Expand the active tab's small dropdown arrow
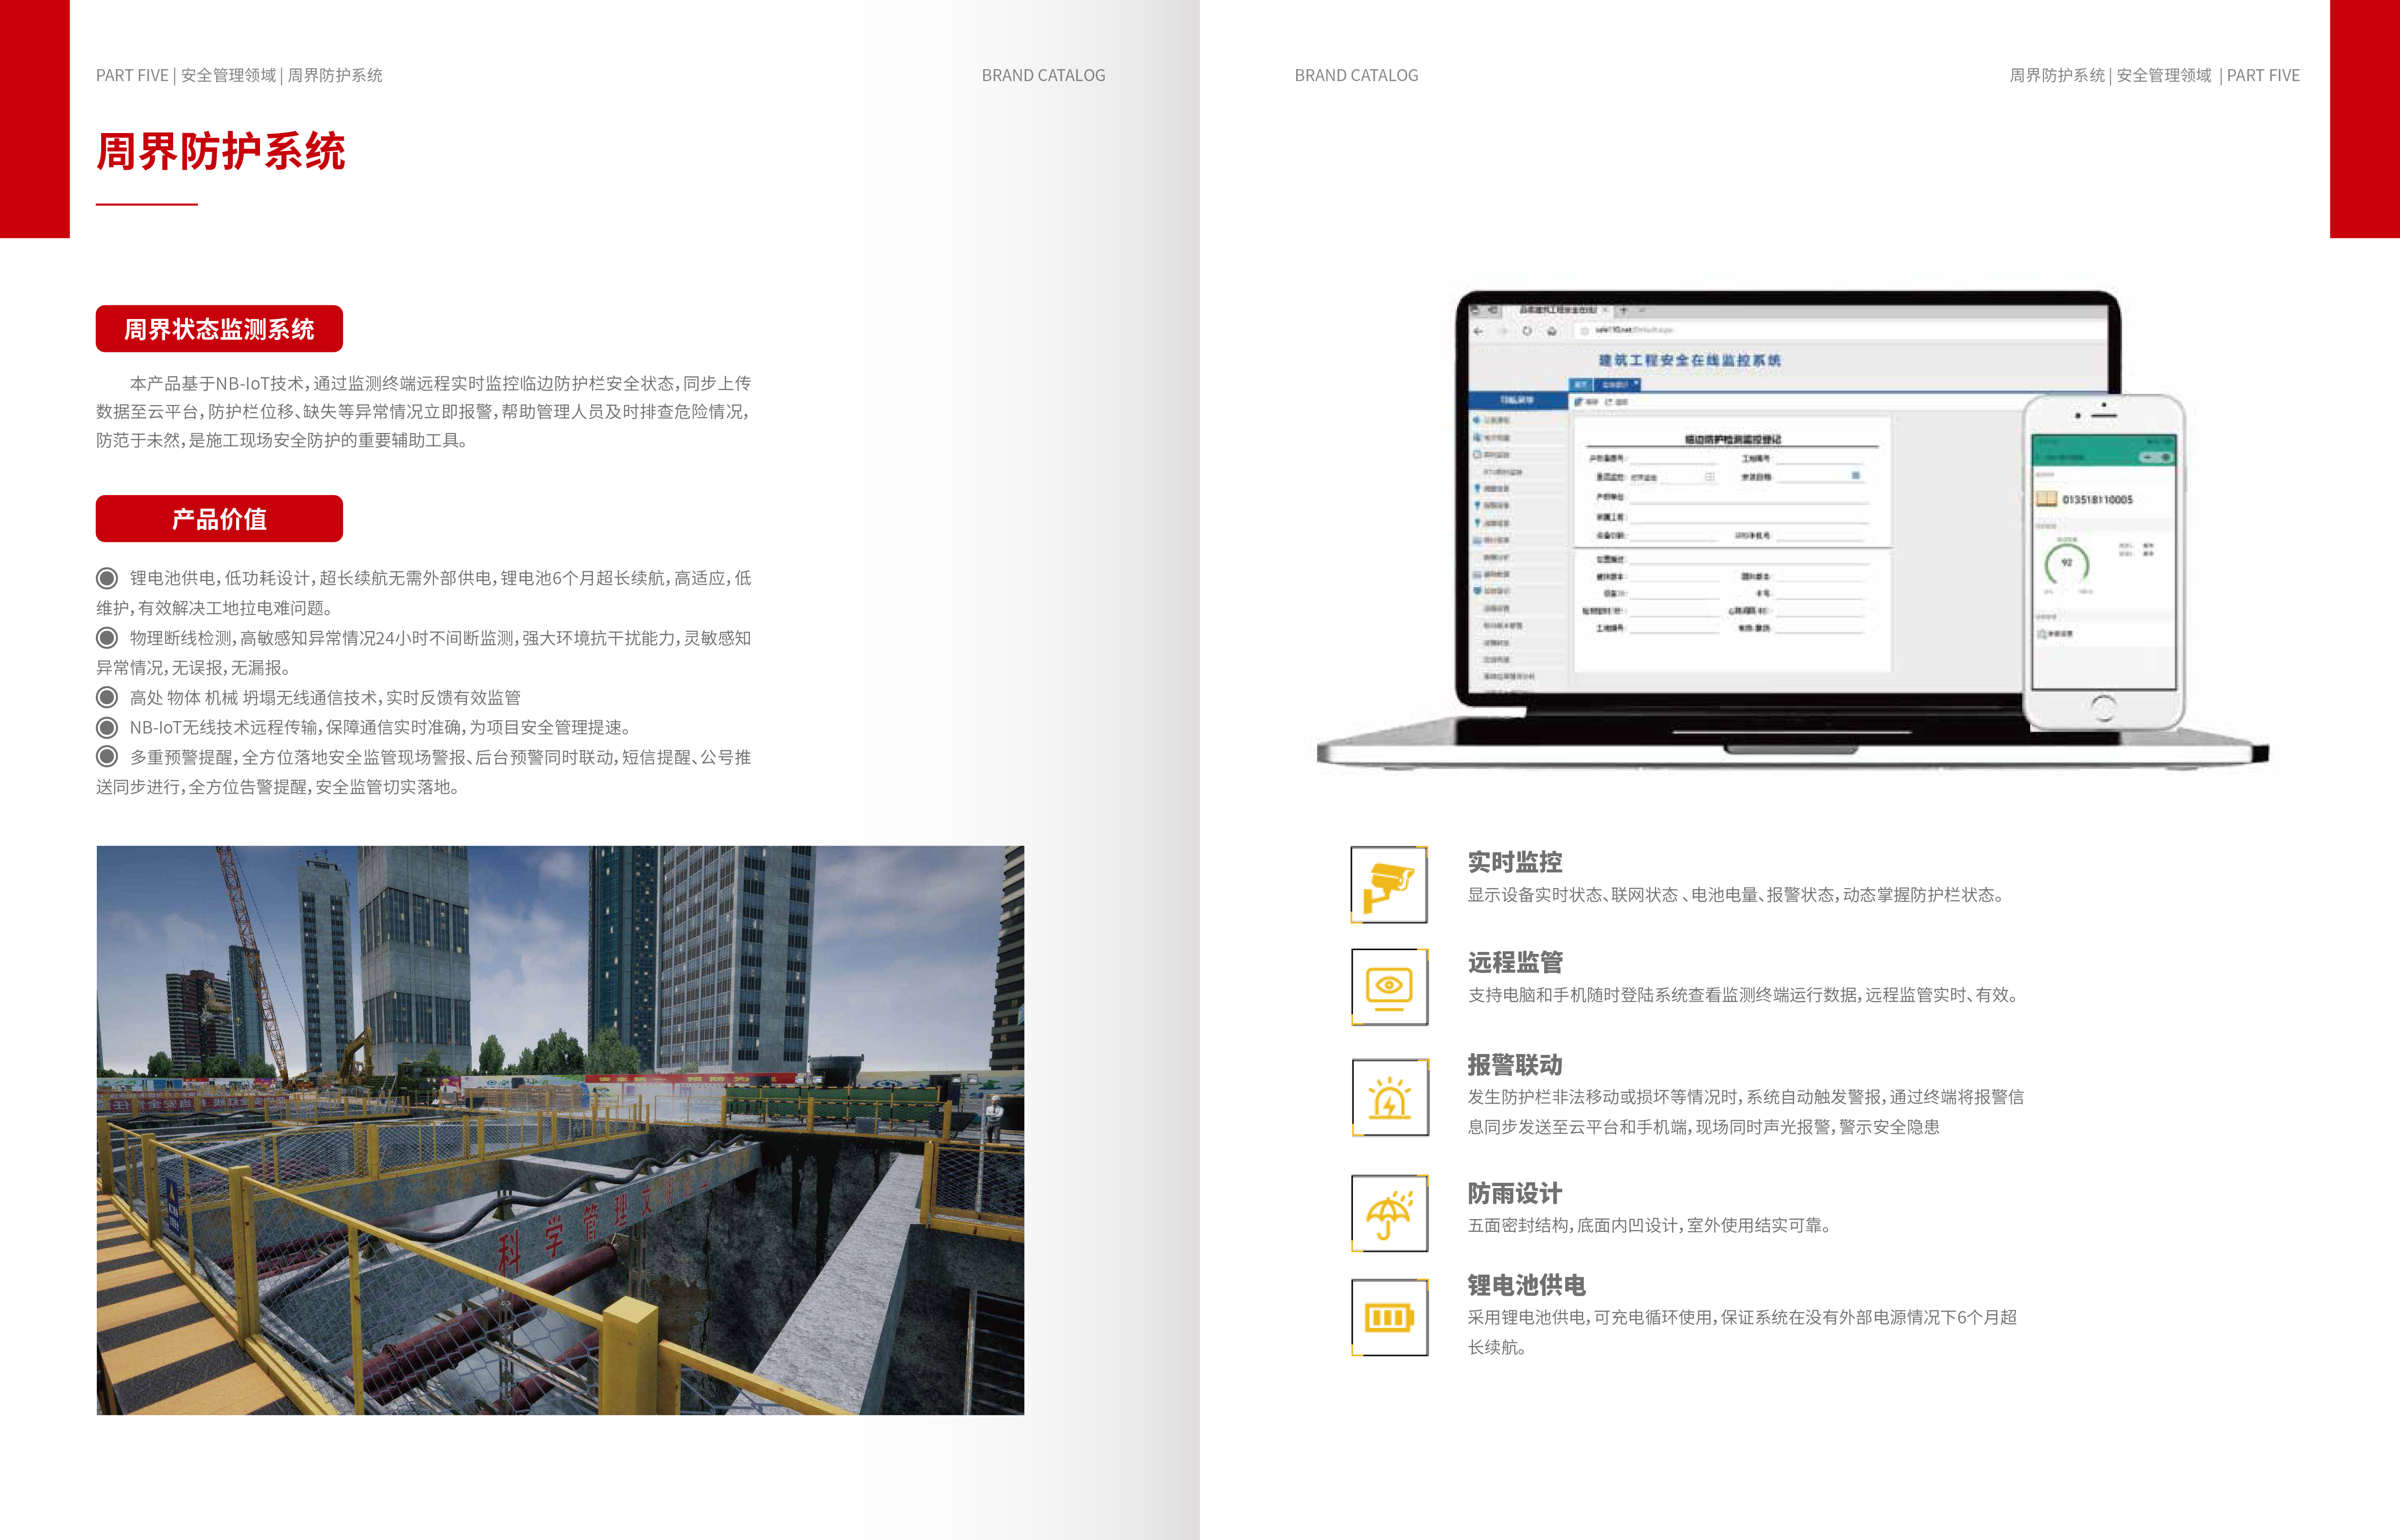This screenshot has width=2400, height=1540. point(1637,384)
